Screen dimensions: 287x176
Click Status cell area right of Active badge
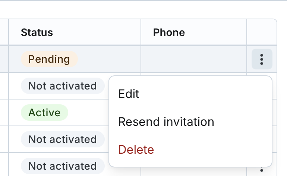pos(88,113)
